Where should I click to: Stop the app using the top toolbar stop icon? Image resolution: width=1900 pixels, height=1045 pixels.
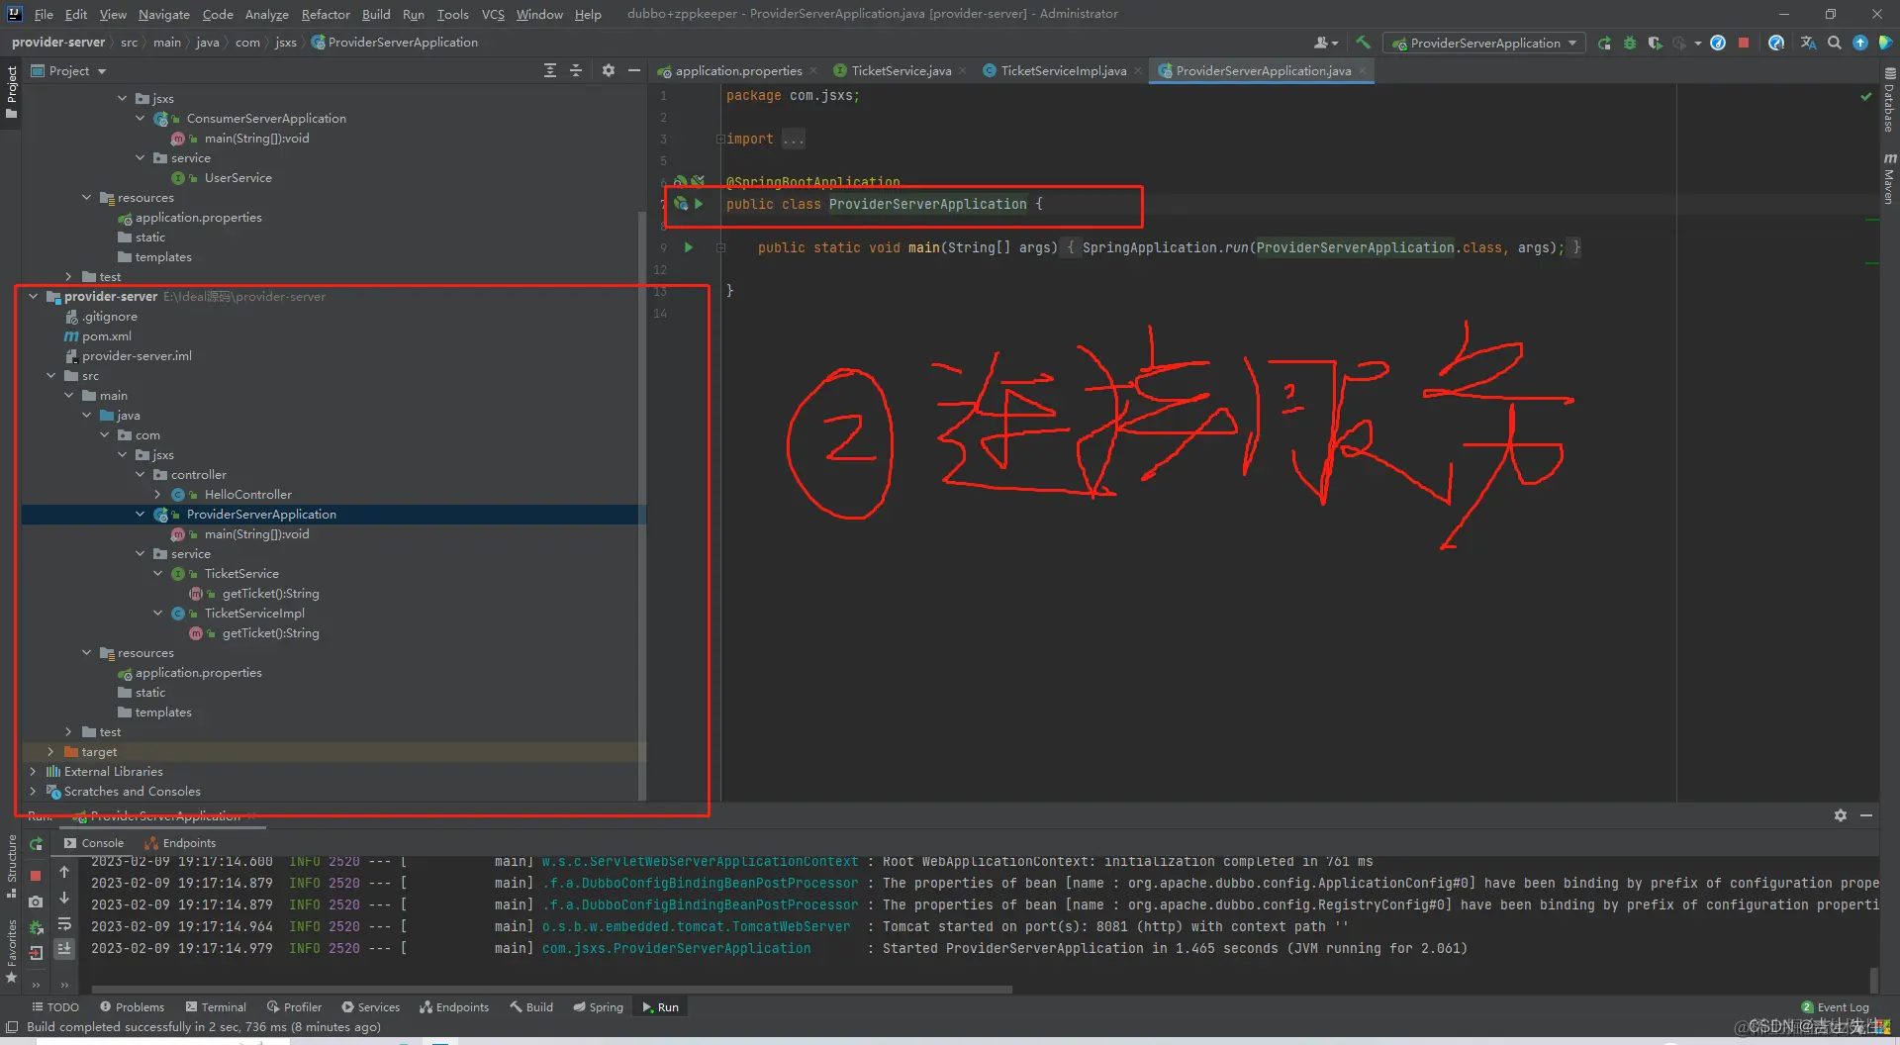pos(1744,43)
